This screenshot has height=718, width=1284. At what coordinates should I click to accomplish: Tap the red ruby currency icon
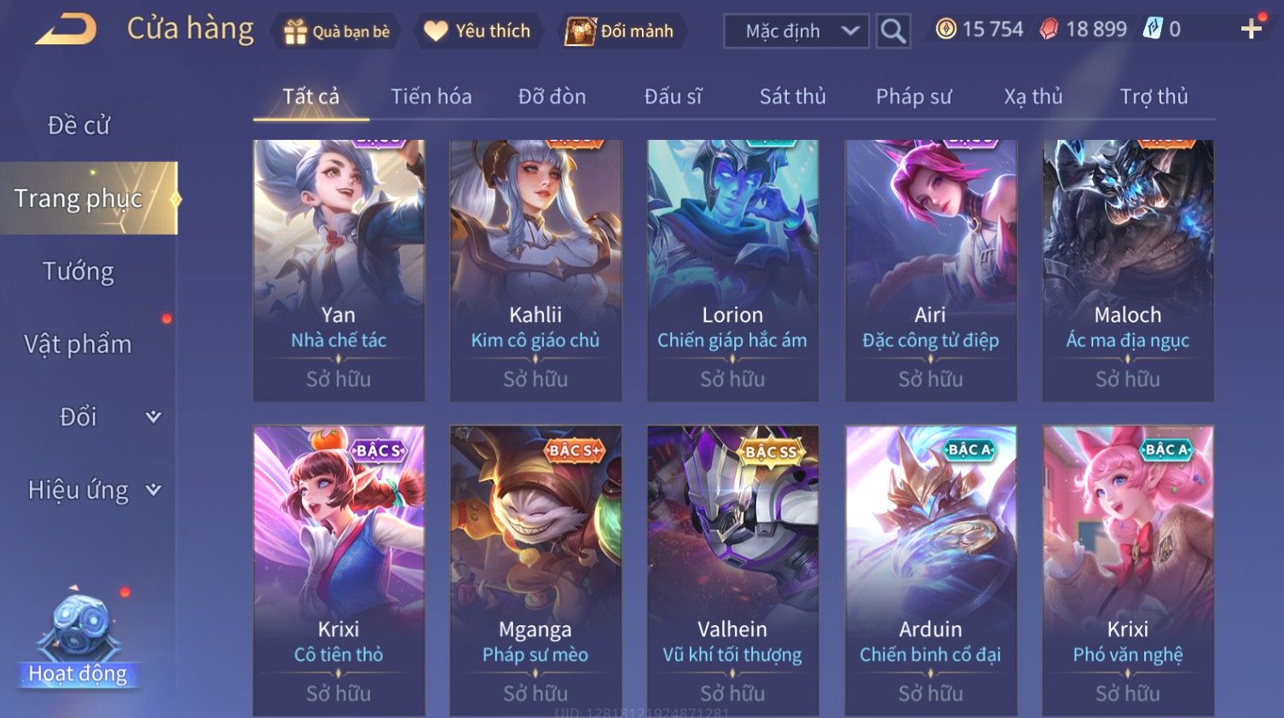point(1049,29)
